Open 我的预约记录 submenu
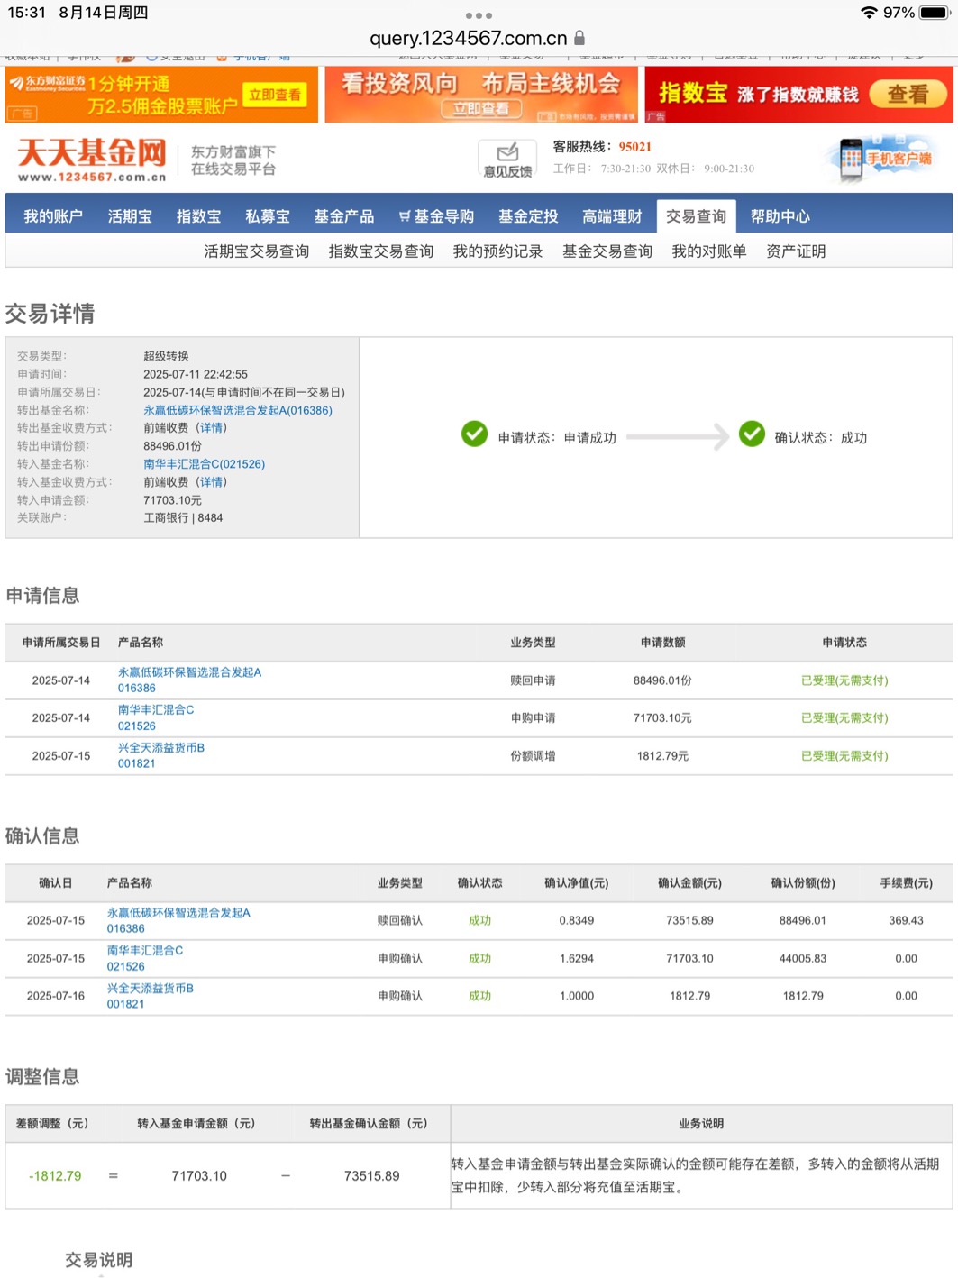The width and height of the screenshot is (958, 1278). coord(497,251)
